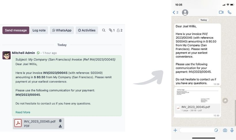Open the WhatsApp composer button

click(62, 30)
